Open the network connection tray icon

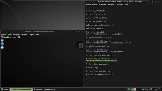[x=143, y=89]
